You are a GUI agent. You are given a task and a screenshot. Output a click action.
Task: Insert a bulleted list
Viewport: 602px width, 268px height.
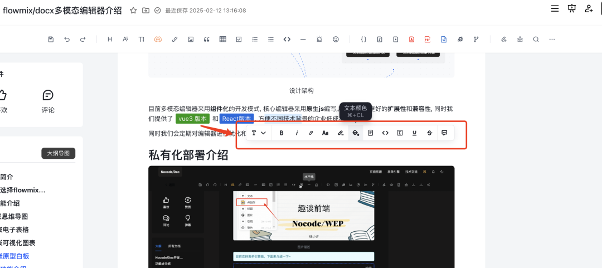tap(271, 39)
